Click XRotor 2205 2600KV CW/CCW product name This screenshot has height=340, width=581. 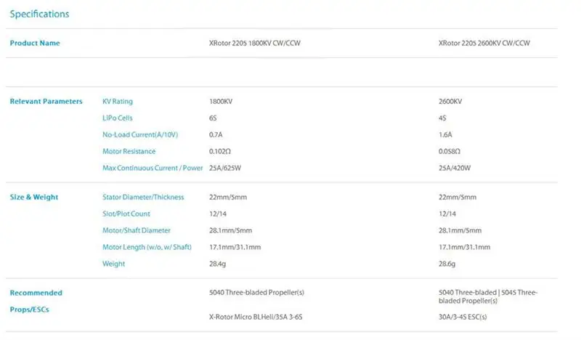[x=484, y=43]
